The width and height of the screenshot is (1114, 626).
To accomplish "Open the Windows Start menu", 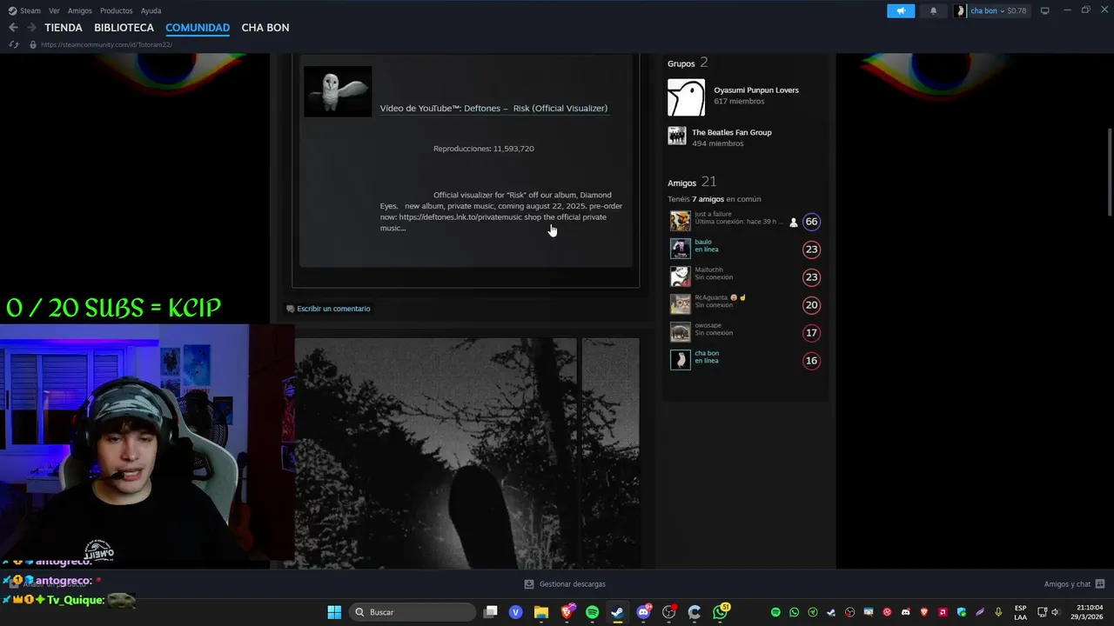I will point(334,612).
